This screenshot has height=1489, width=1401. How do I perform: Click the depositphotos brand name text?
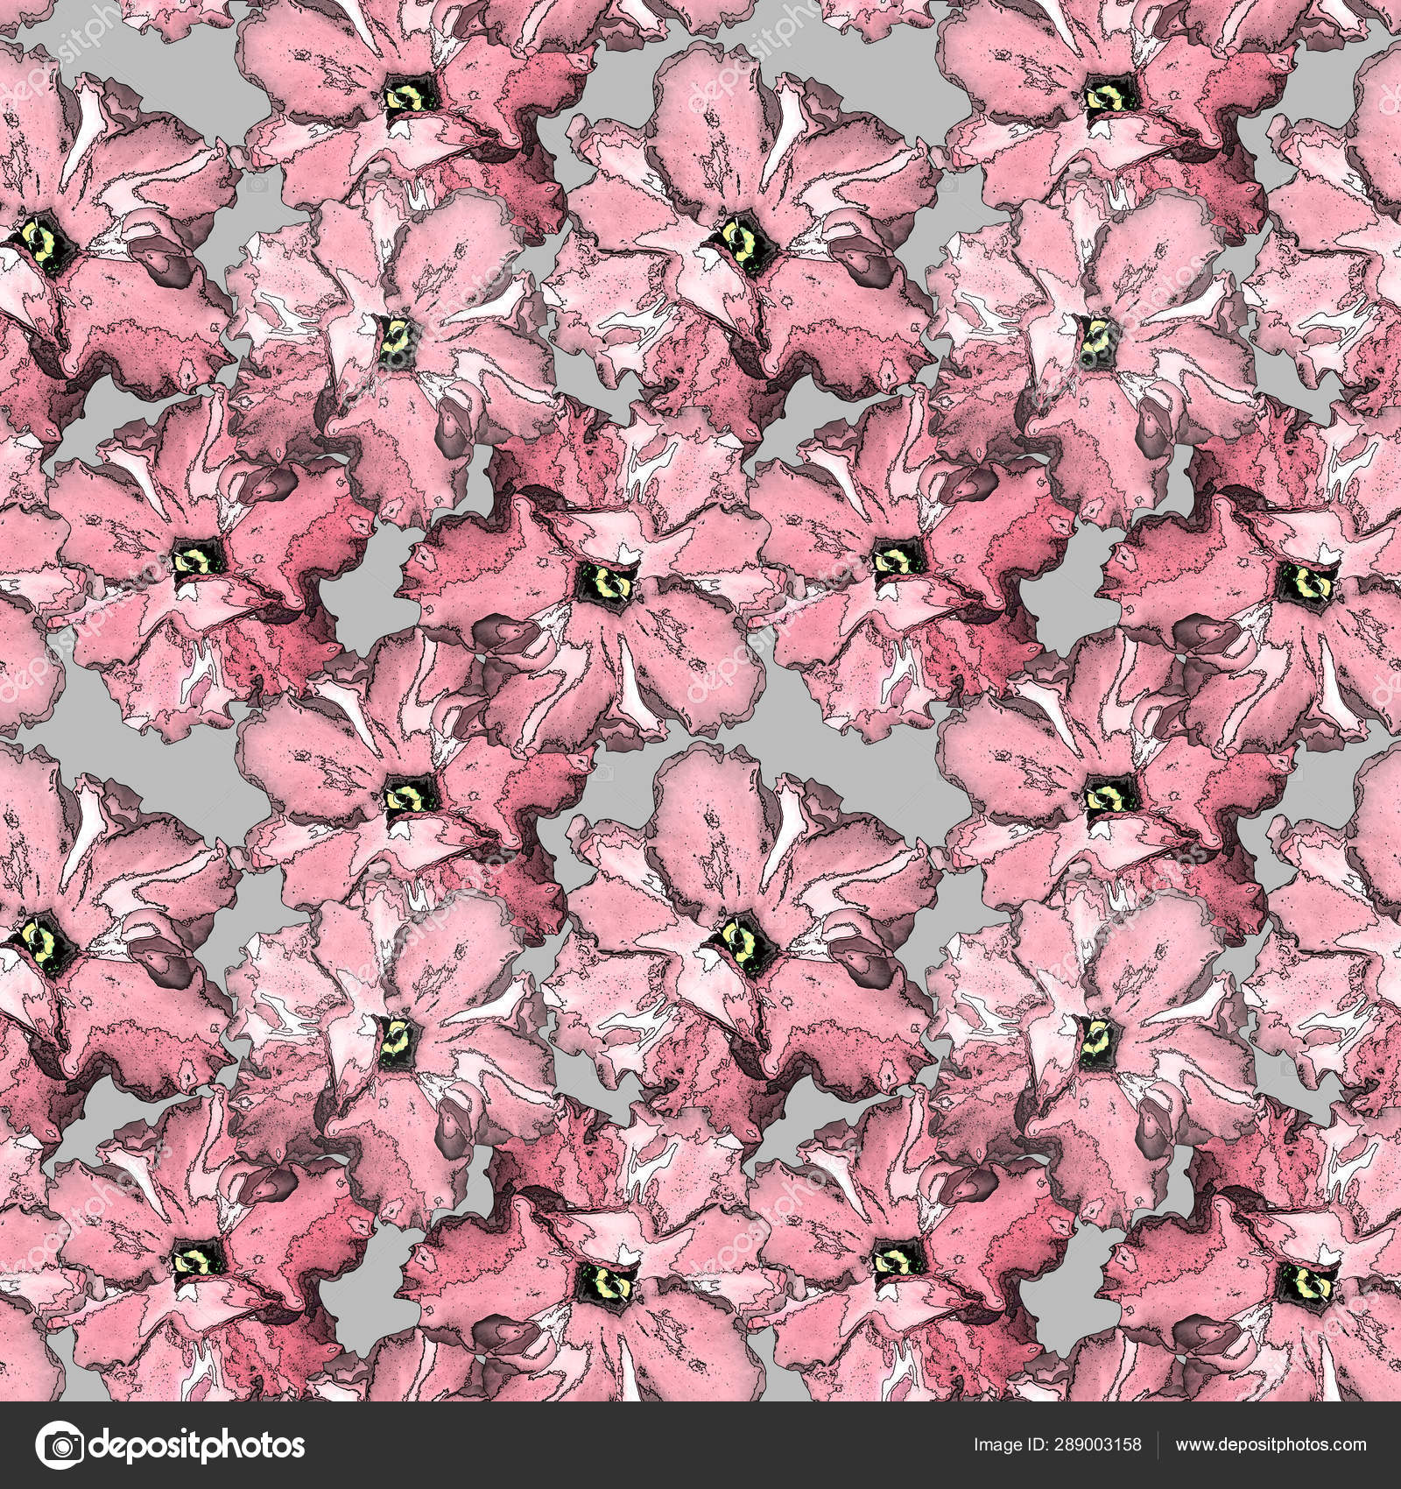[196, 1447]
